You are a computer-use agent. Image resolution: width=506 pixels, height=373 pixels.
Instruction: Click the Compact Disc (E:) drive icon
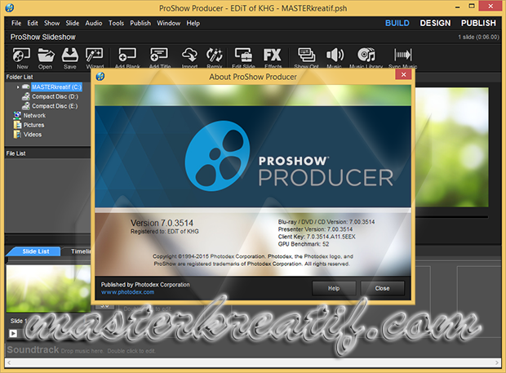(x=26, y=106)
